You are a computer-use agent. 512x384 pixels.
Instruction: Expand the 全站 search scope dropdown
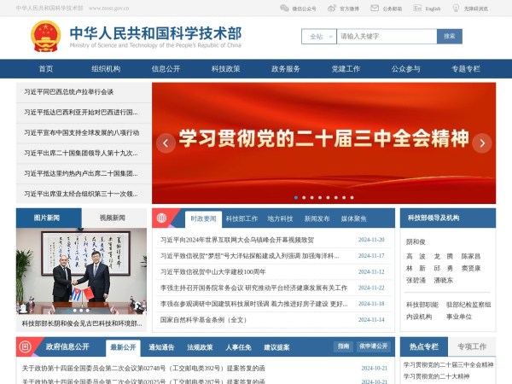(x=318, y=37)
